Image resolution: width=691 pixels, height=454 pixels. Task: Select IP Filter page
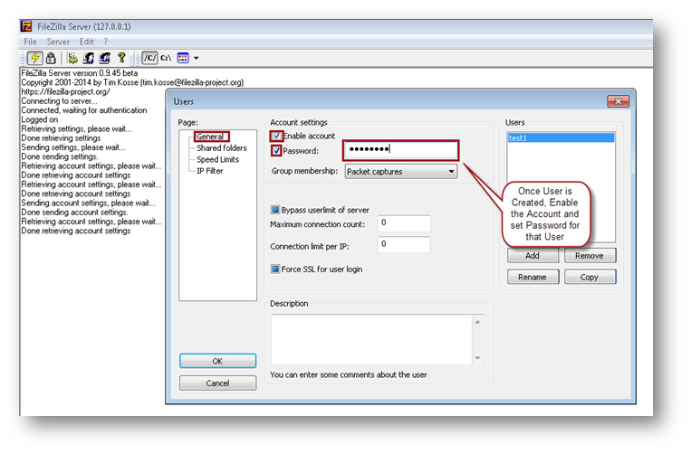210,171
